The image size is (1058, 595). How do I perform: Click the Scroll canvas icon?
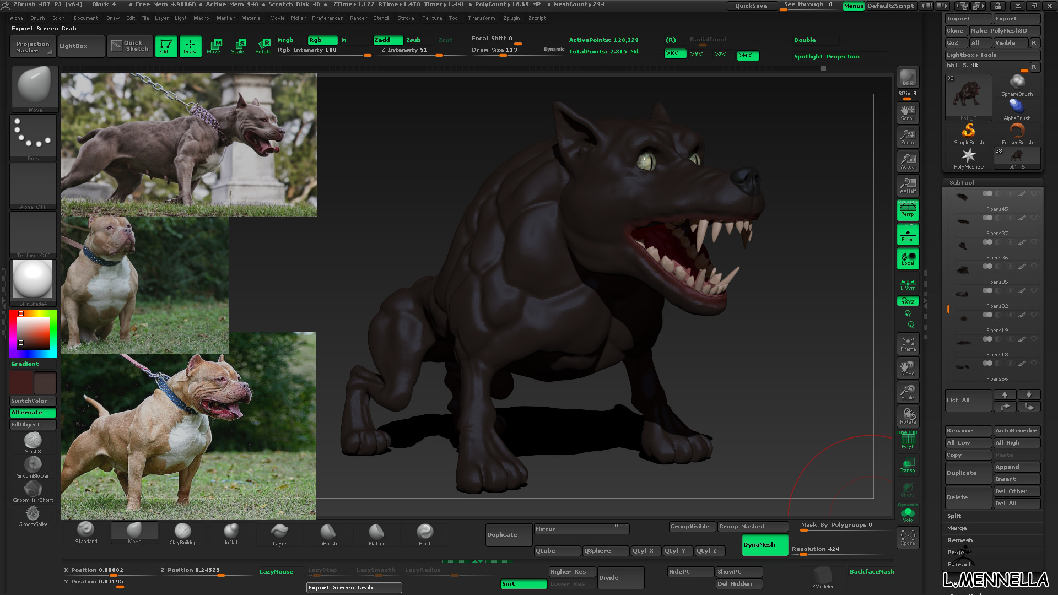908,112
